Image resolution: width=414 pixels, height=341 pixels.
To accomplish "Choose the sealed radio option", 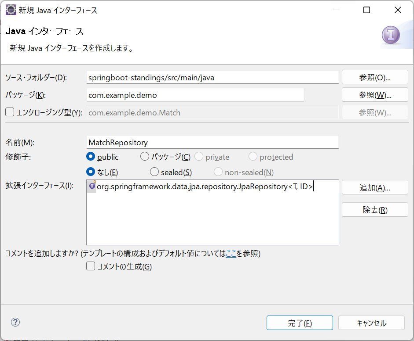I will [154, 172].
